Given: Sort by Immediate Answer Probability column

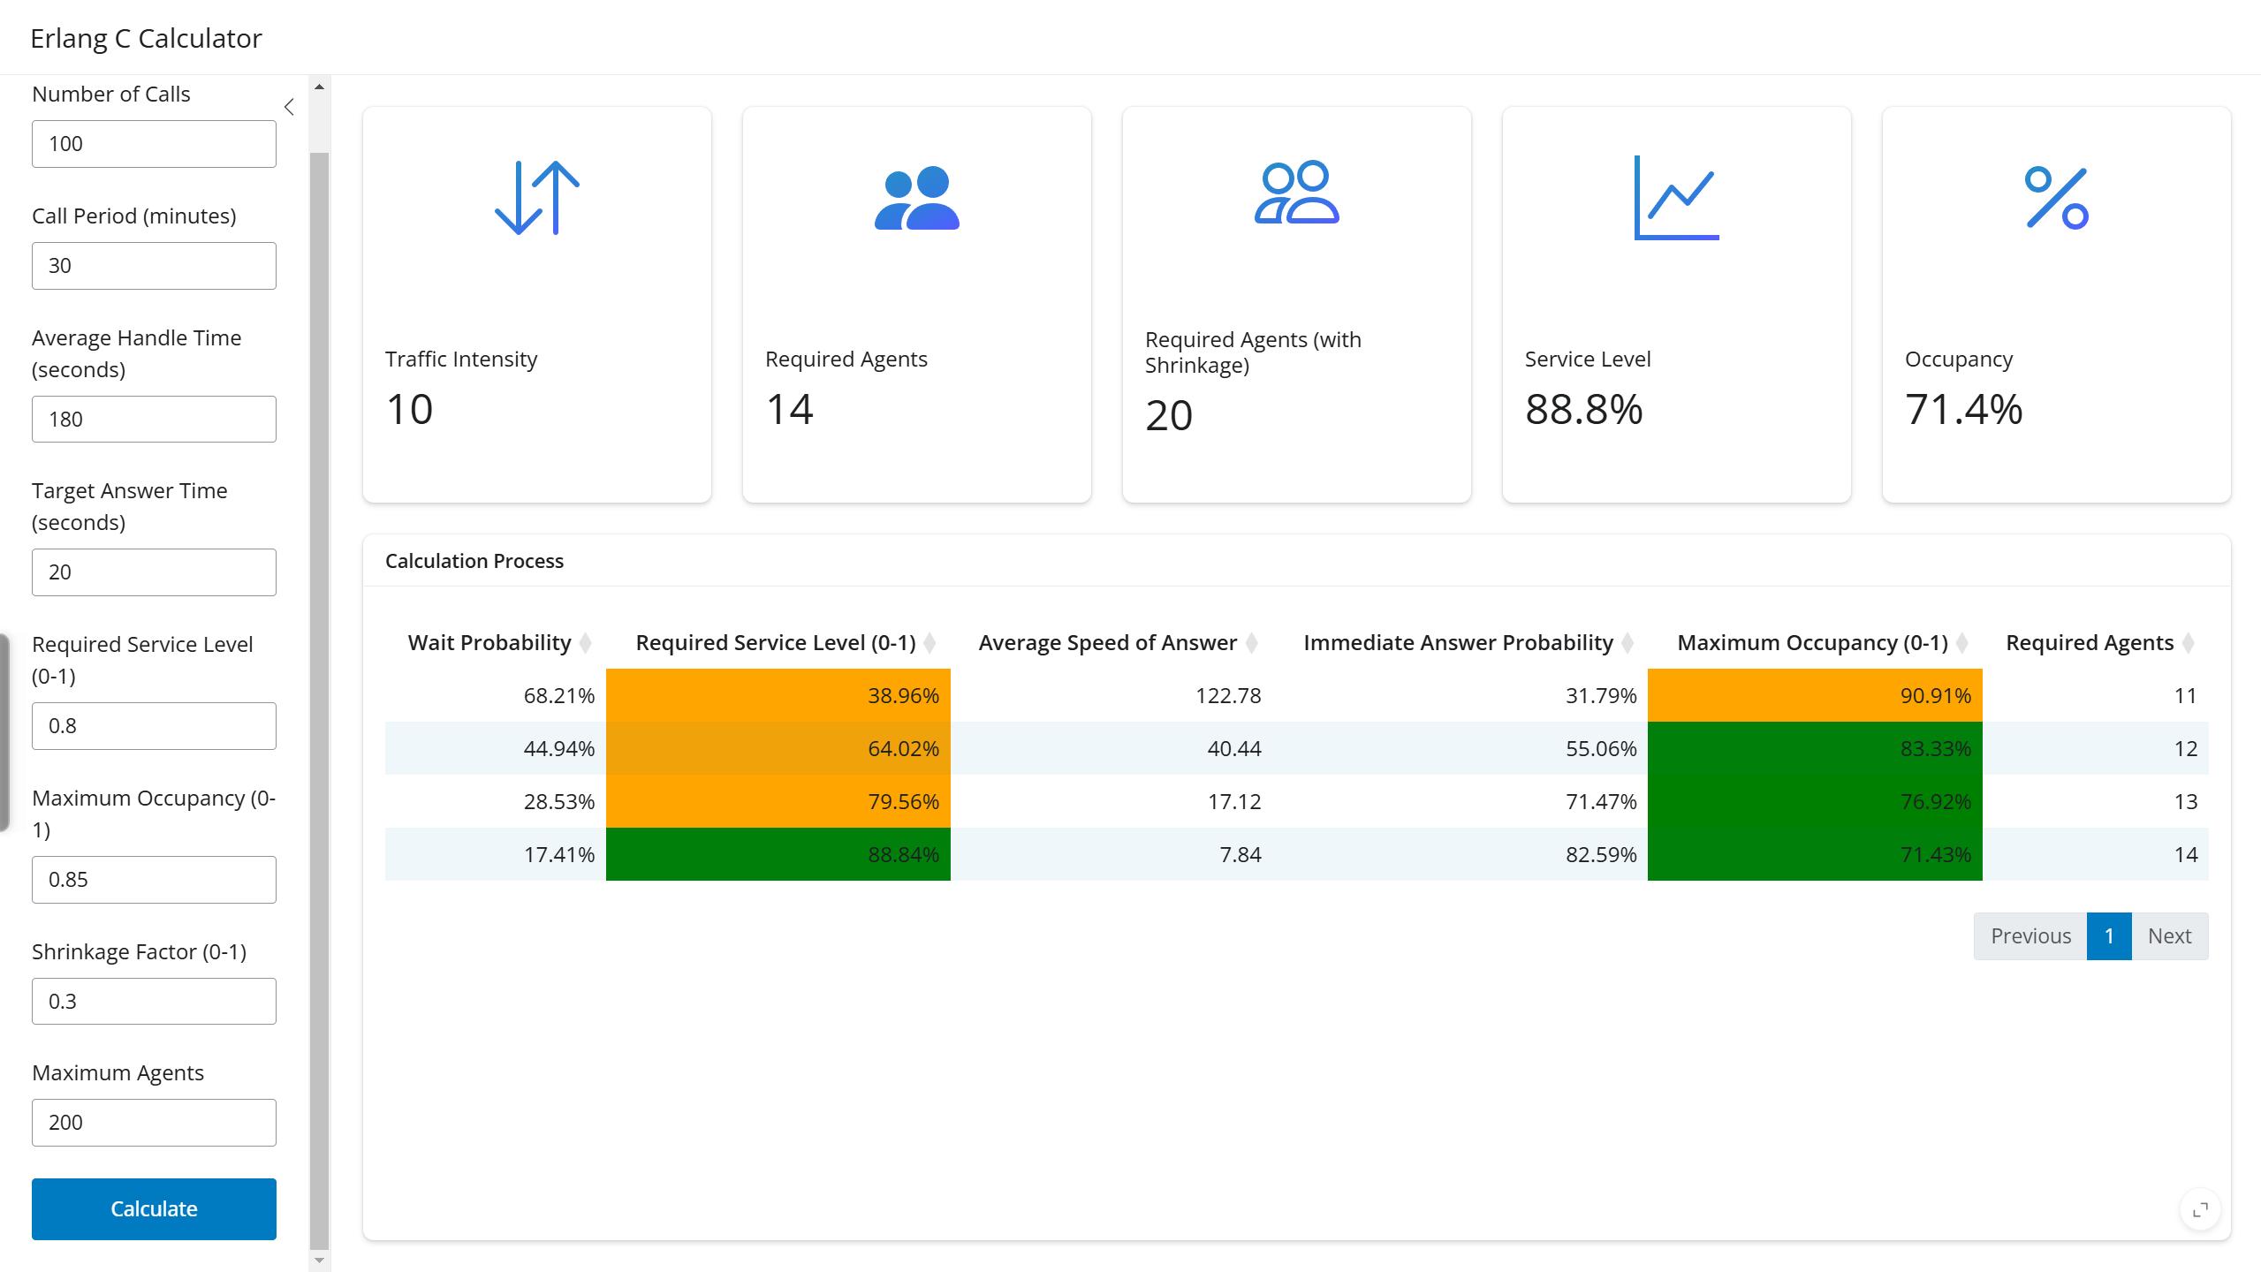Looking at the screenshot, I should pyautogui.click(x=1458, y=643).
